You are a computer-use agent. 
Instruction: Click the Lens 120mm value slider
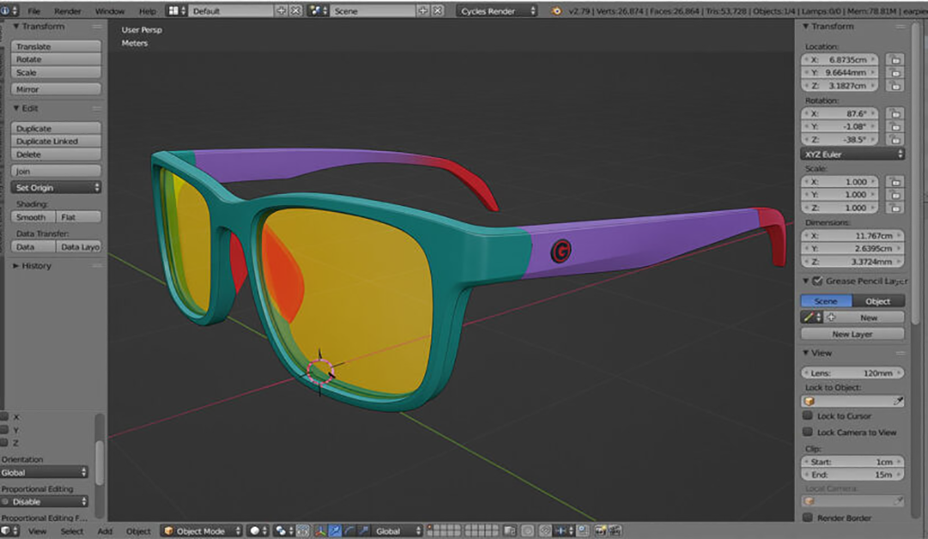[852, 373]
